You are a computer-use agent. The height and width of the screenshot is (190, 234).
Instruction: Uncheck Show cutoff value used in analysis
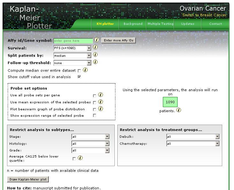coord(79,77)
